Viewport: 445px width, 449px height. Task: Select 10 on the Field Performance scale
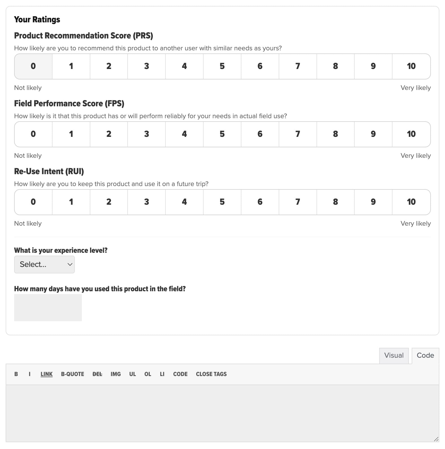(x=411, y=134)
